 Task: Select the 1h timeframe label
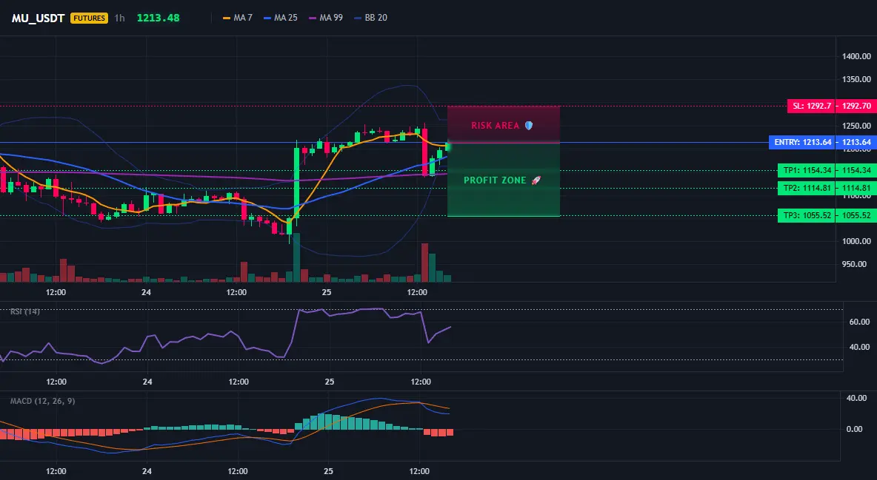click(120, 18)
